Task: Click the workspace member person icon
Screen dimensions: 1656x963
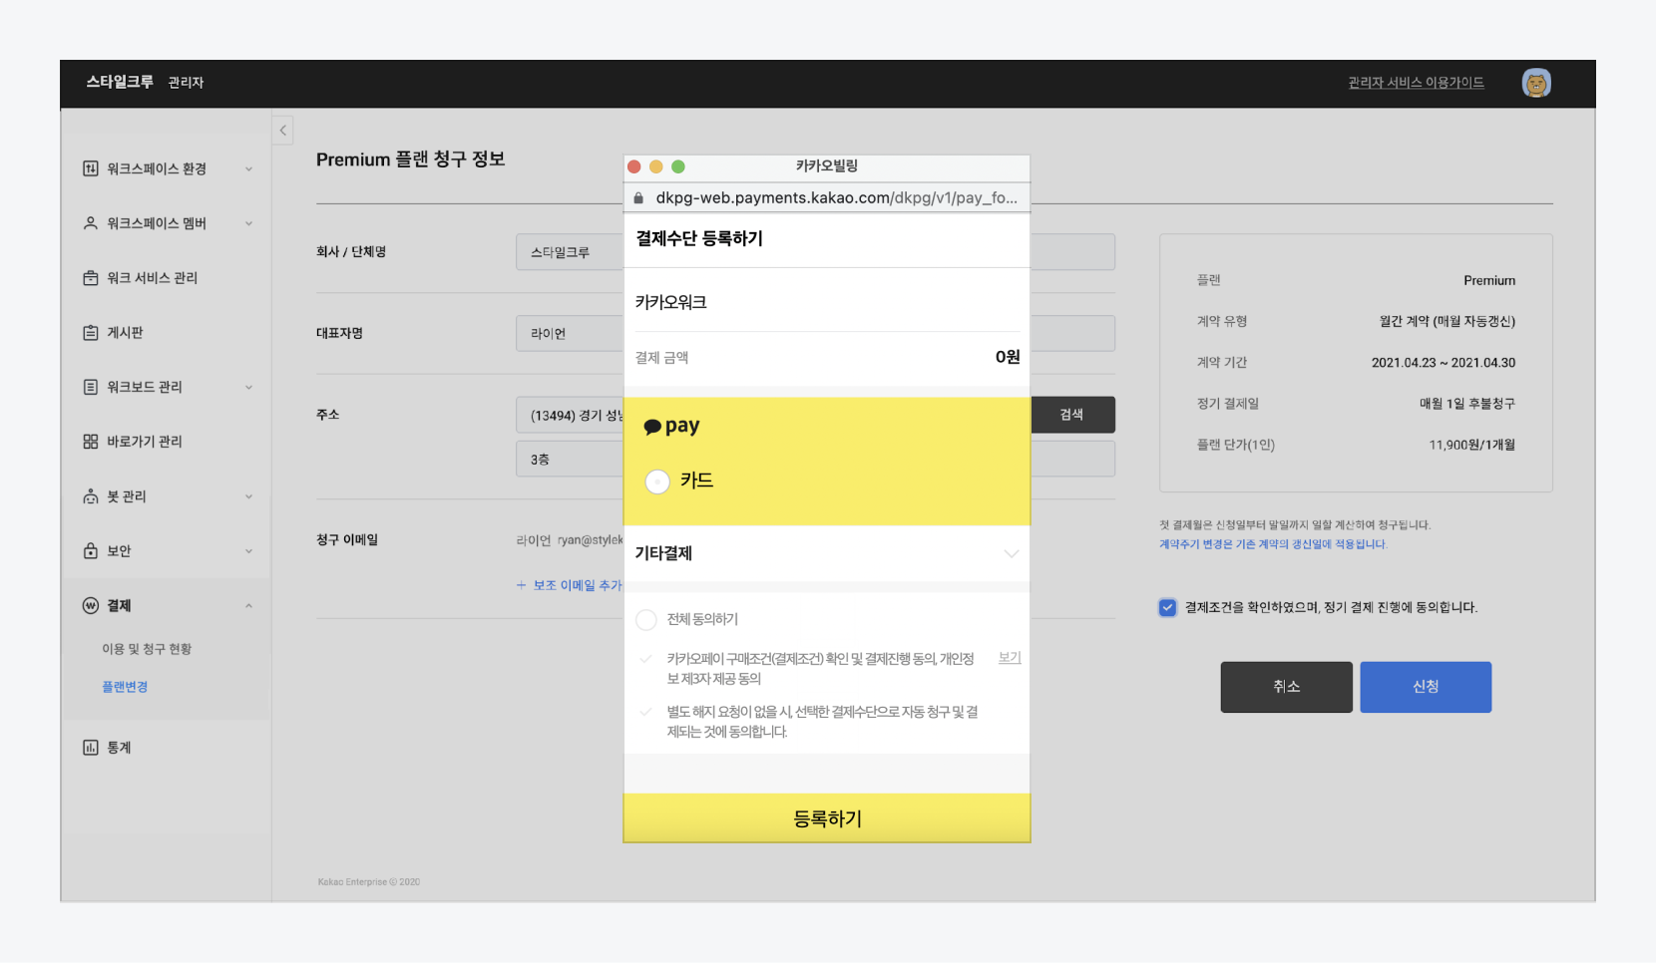Action: point(91,223)
